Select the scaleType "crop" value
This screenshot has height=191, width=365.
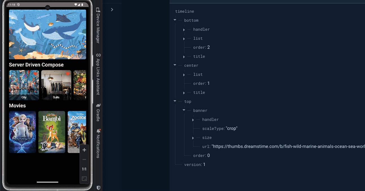(232, 129)
